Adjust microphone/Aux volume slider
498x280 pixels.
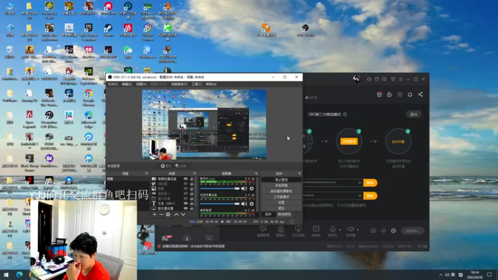220,189
